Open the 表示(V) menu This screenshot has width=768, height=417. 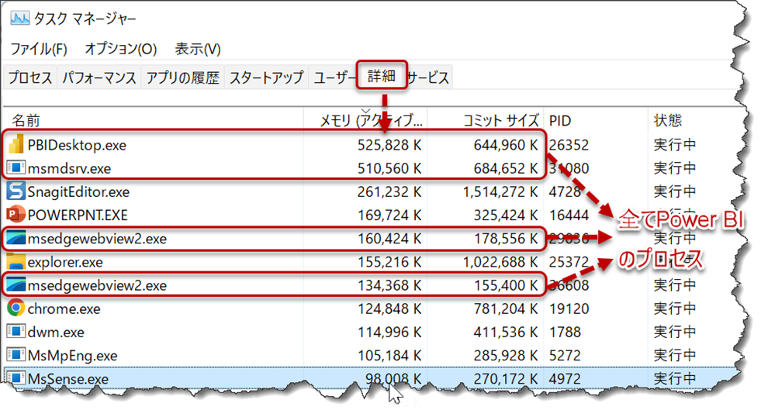pos(198,49)
